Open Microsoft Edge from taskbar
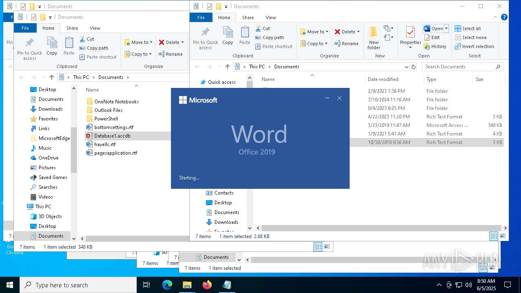Screen dimensions: 521x293 pyautogui.click(x=167, y=285)
